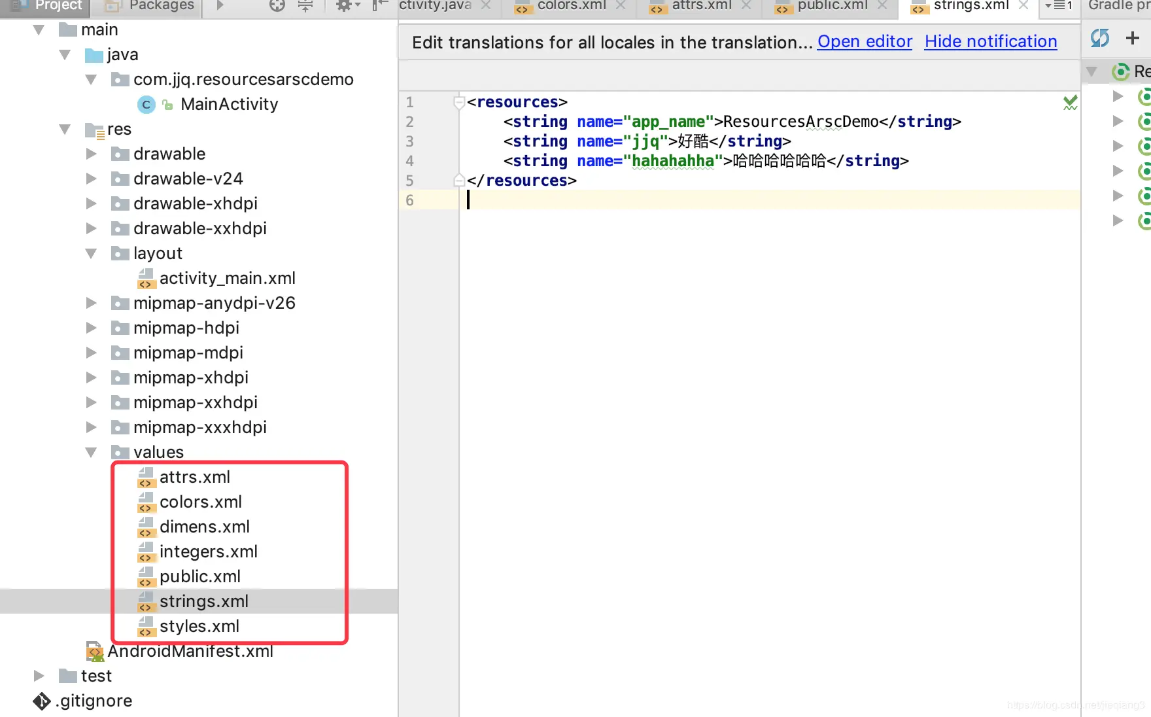Click the Gradle plus attach project icon

click(1133, 39)
